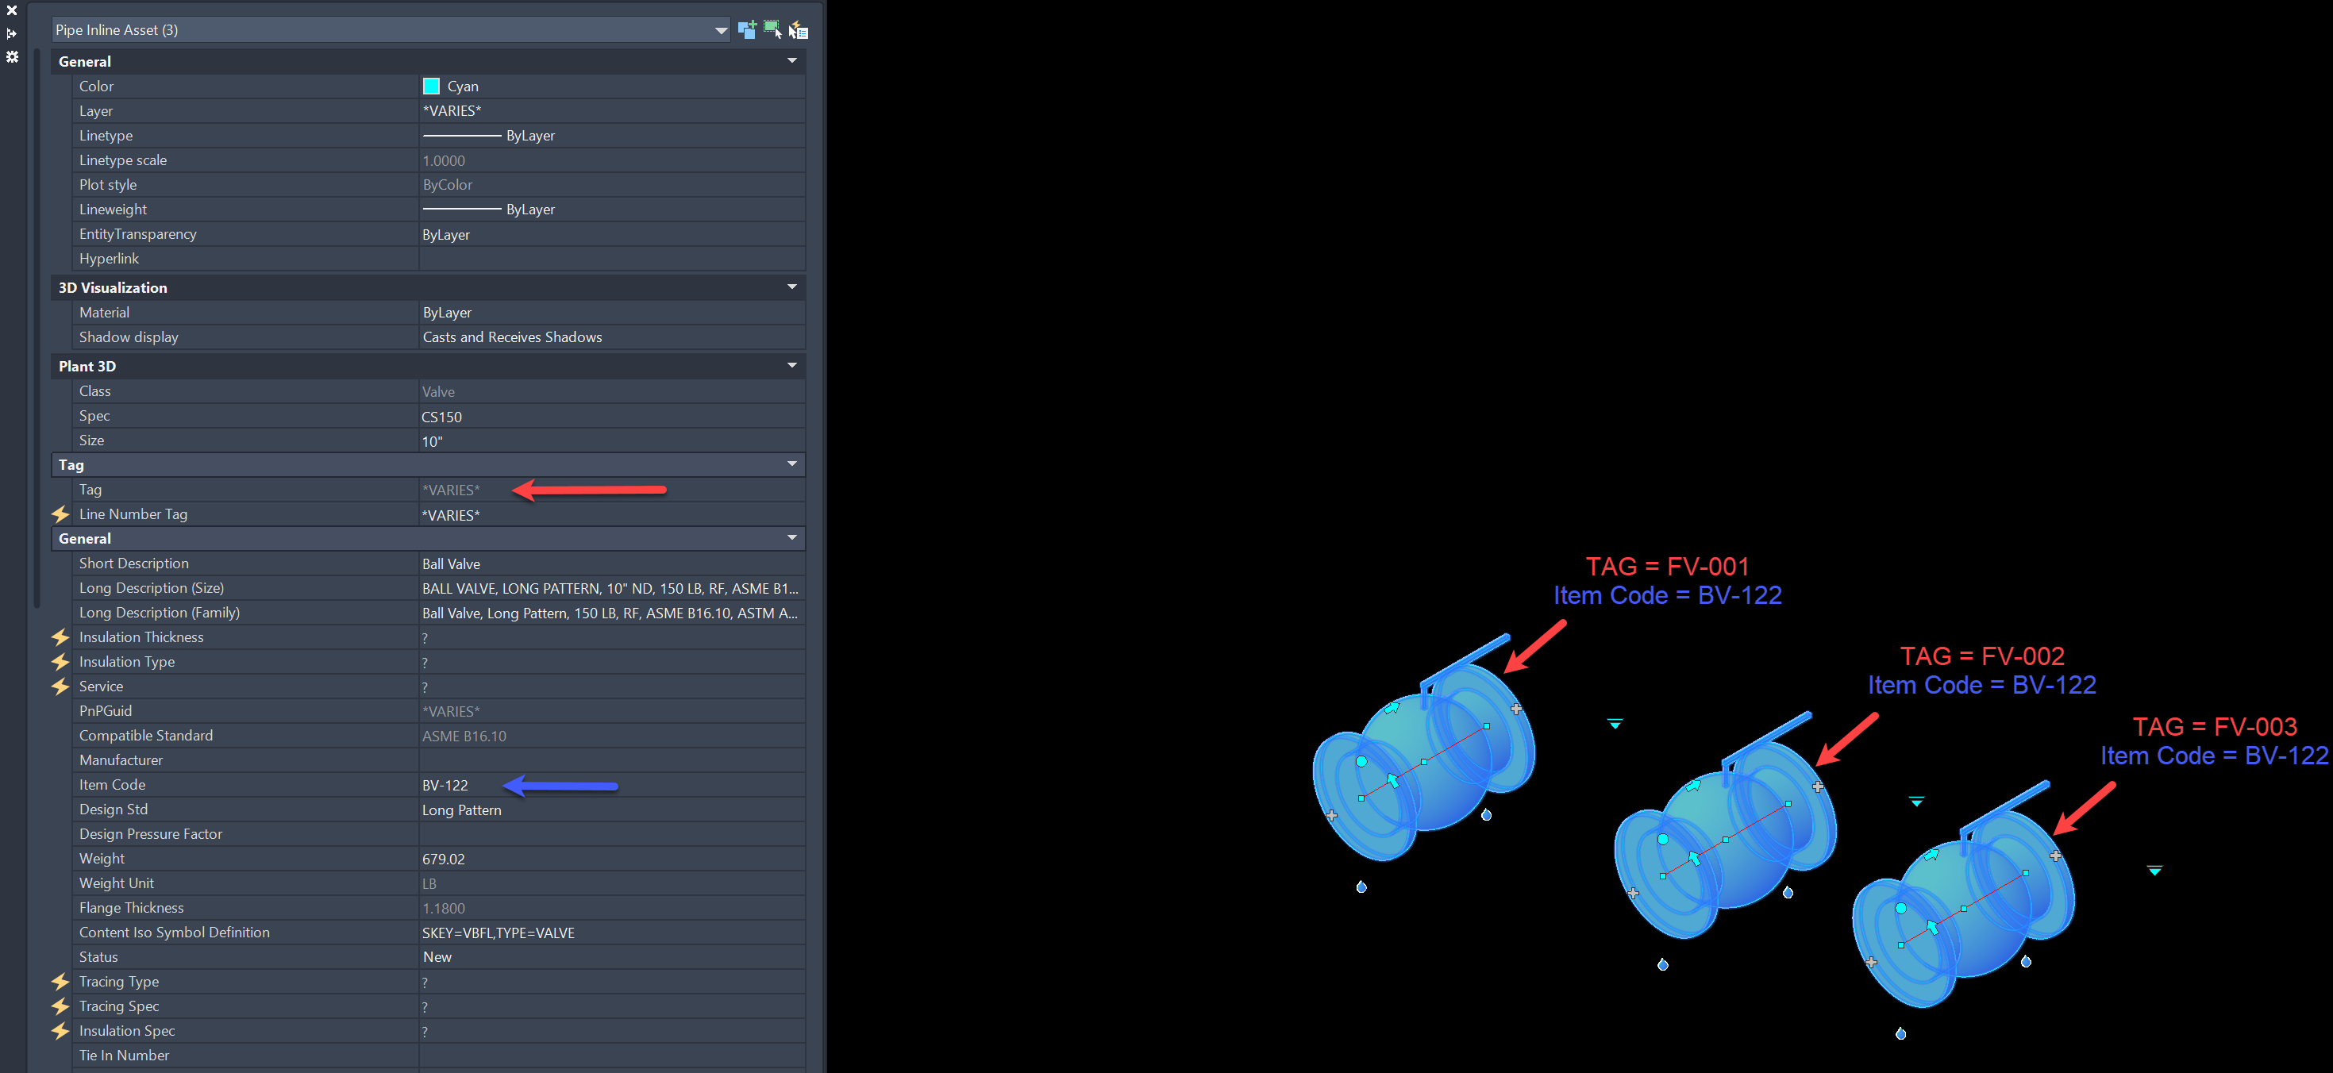Screen dimensions: 2333x1073
Task: Click the lightning icon beside Insulation Thickness
Action: pyautogui.click(x=60, y=636)
